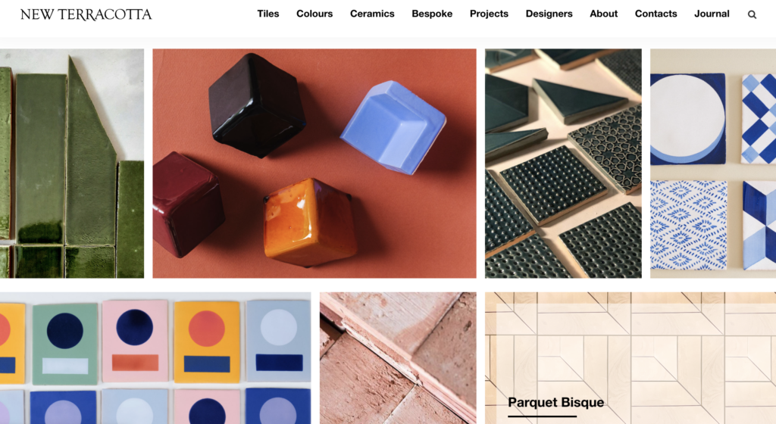View the colourful circle pattern tiles image
Image resolution: width=776 pixels, height=424 pixels.
point(155,358)
